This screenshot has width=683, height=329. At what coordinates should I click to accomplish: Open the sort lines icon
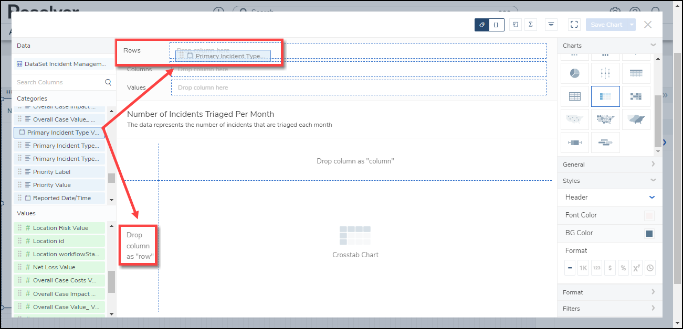click(x=551, y=25)
